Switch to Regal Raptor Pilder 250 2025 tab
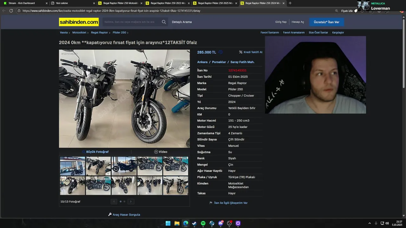This screenshot has width=406, height=228. pyautogui.click(x=215, y=3)
